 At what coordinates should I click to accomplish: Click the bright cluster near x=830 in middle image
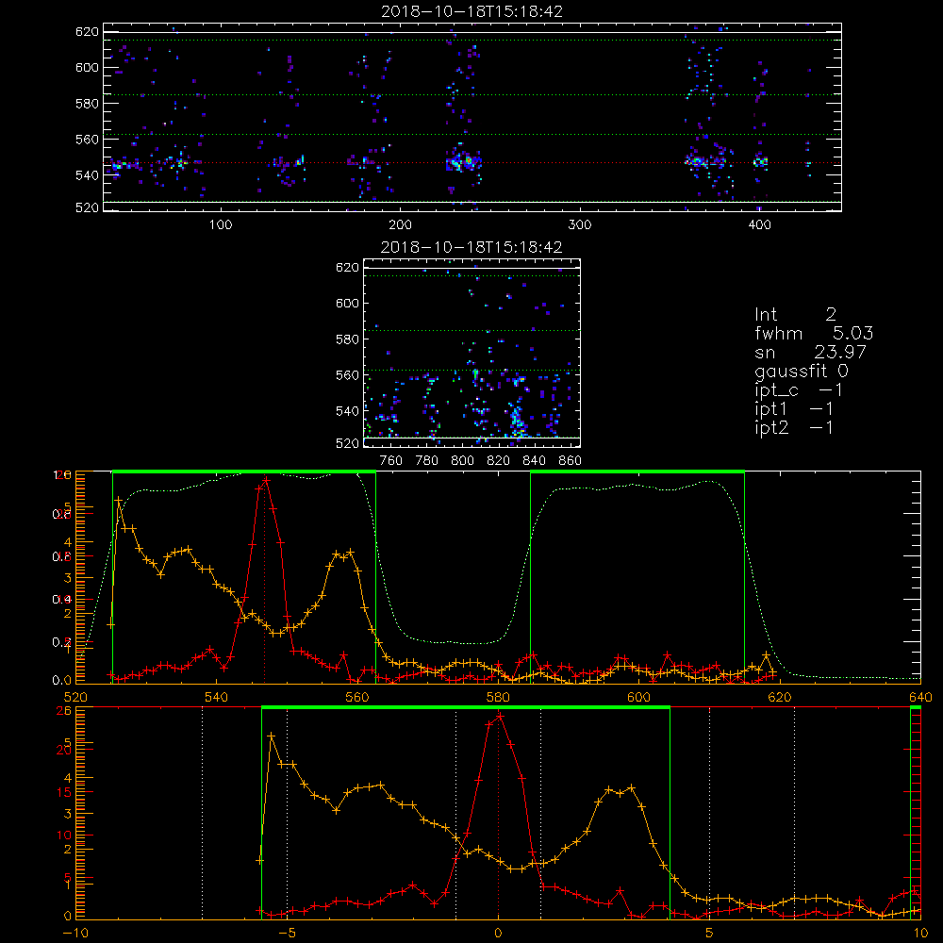(x=516, y=420)
